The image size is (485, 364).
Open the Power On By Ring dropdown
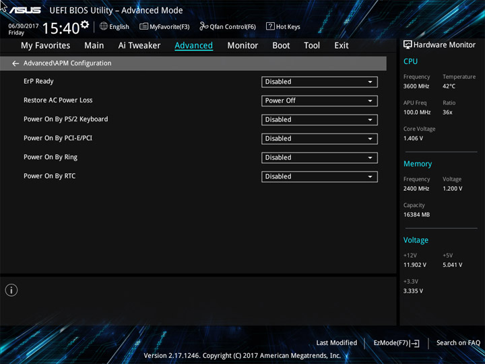(319, 158)
